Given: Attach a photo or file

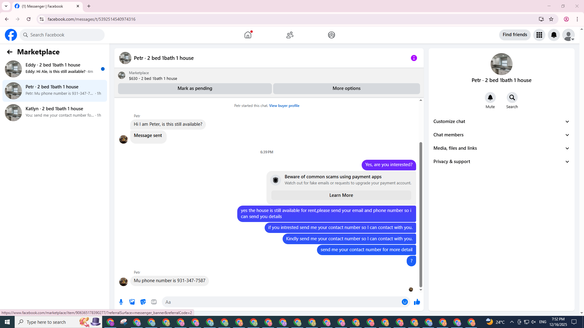Looking at the screenshot, I should click(x=132, y=302).
